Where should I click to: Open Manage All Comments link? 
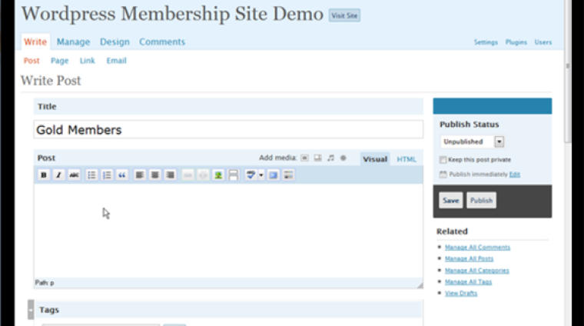click(x=477, y=248)
